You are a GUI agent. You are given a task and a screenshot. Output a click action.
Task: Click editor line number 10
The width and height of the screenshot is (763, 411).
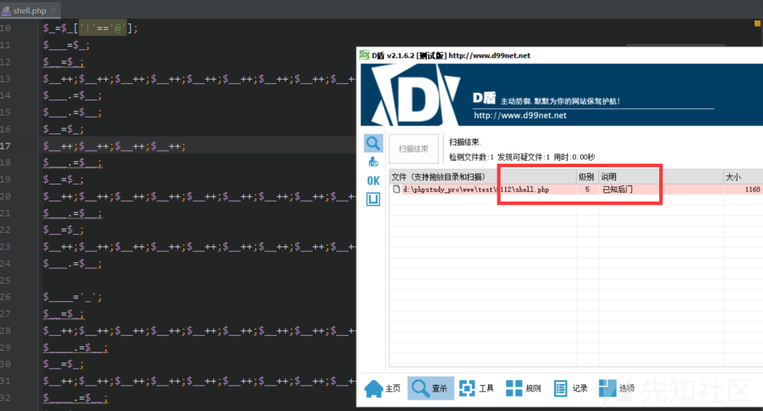click(x=6, y=28)
